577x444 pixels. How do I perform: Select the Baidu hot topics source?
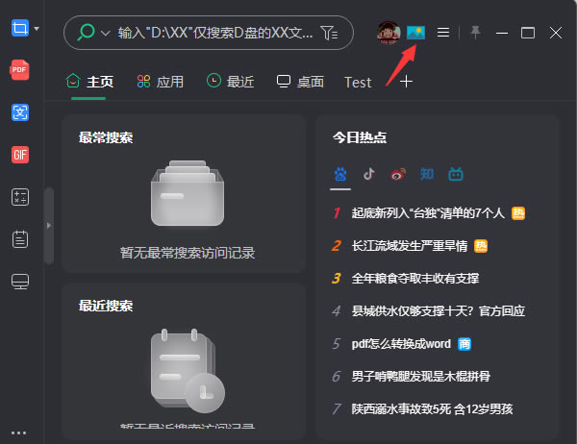[340, 174]
